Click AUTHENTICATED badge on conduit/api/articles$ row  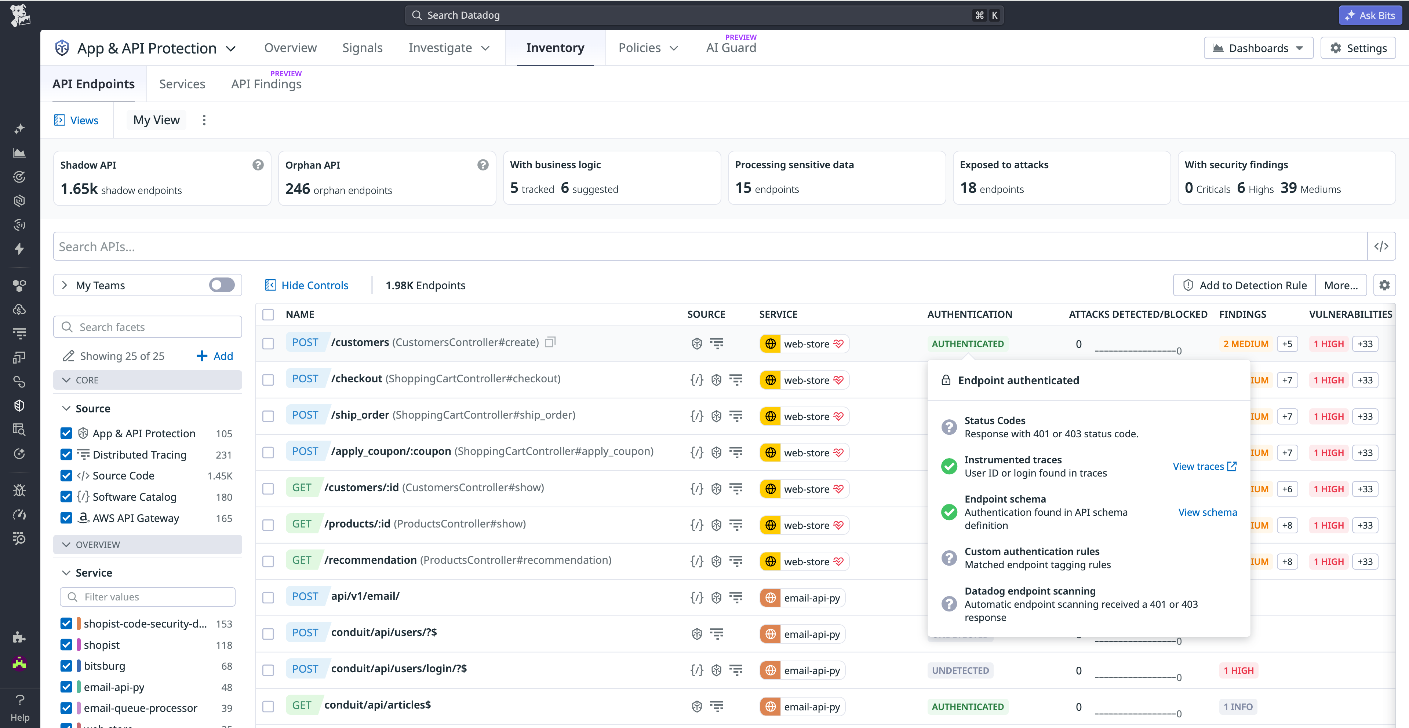(x=968, y=707)
